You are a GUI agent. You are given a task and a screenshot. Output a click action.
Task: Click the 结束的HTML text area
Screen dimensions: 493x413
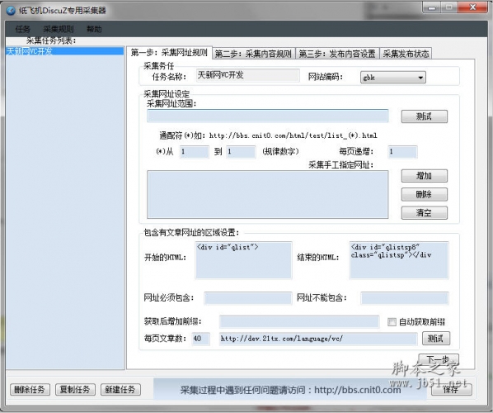399,260
